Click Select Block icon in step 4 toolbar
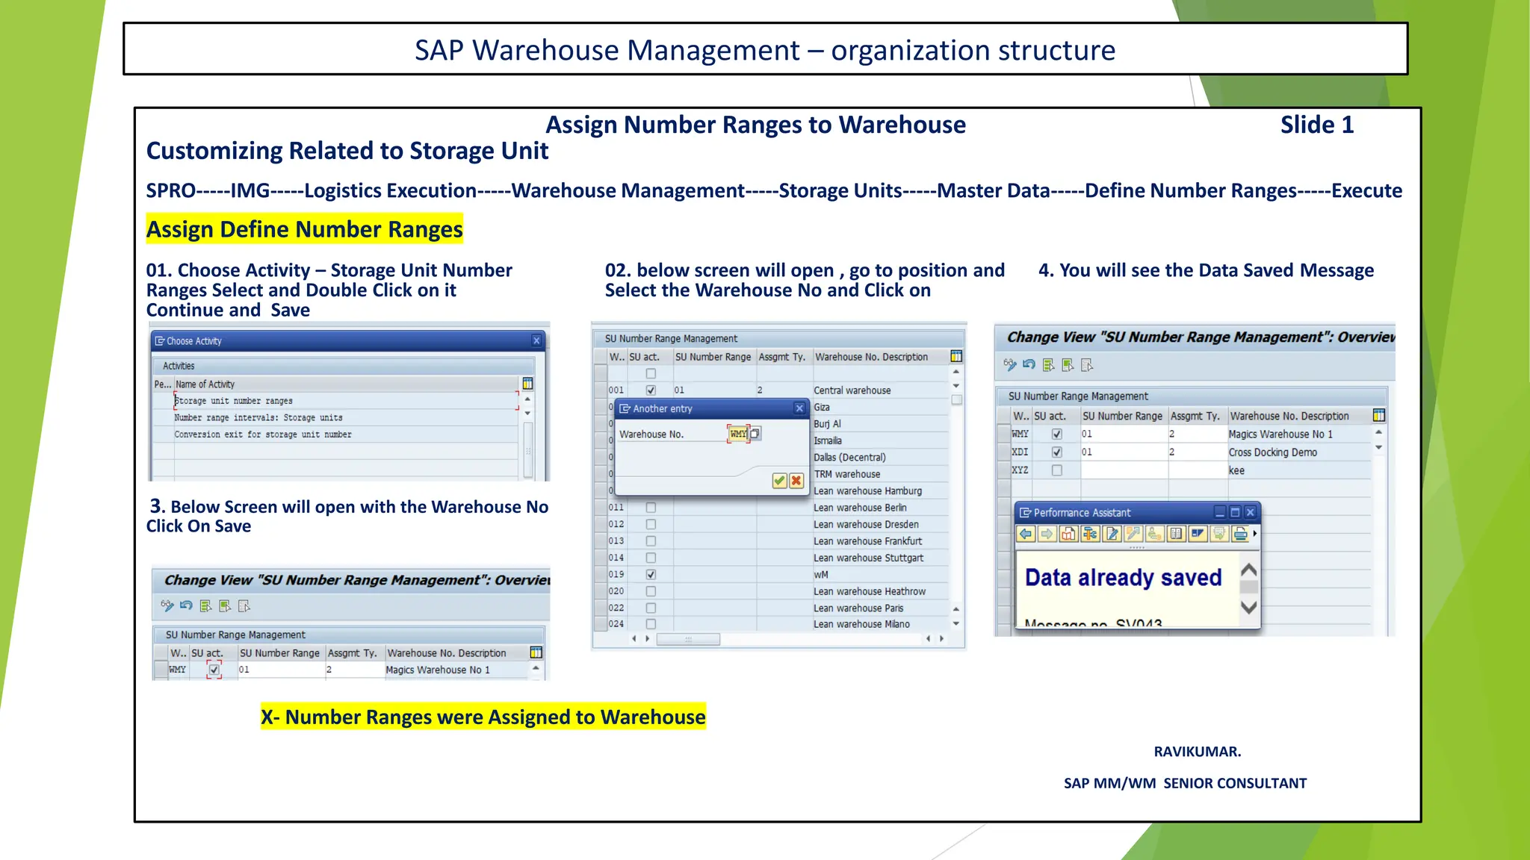 point(1068,364)
